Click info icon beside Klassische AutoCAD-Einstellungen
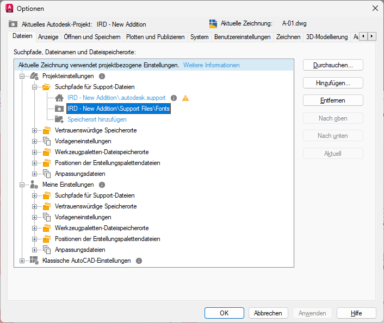384x323 pixels. point(139,261)
